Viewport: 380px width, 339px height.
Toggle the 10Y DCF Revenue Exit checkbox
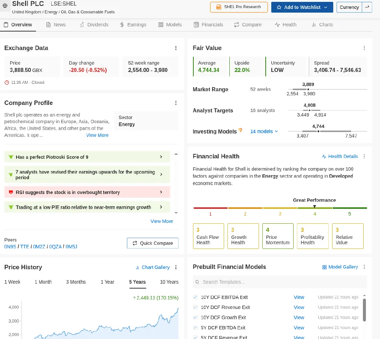(x=195, y=307)
